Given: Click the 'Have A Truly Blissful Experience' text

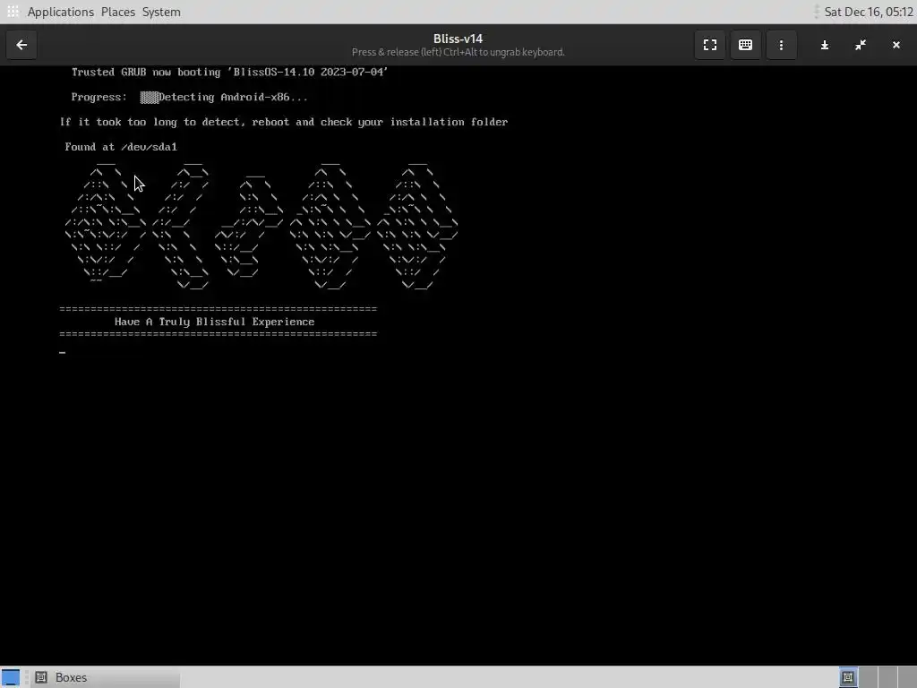Looking at the screenshot, I should 215,322.
